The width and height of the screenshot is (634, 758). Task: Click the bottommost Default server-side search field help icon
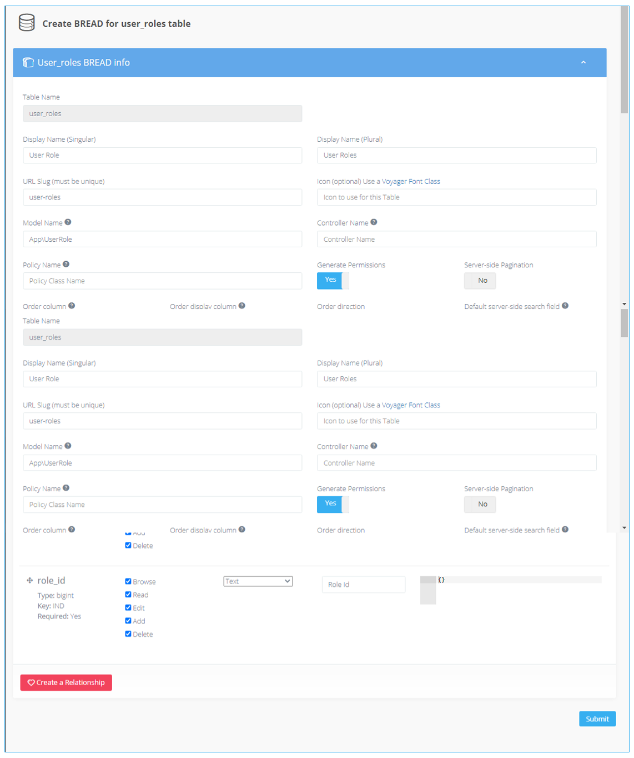pyautogui.click(x=565, y=530)
